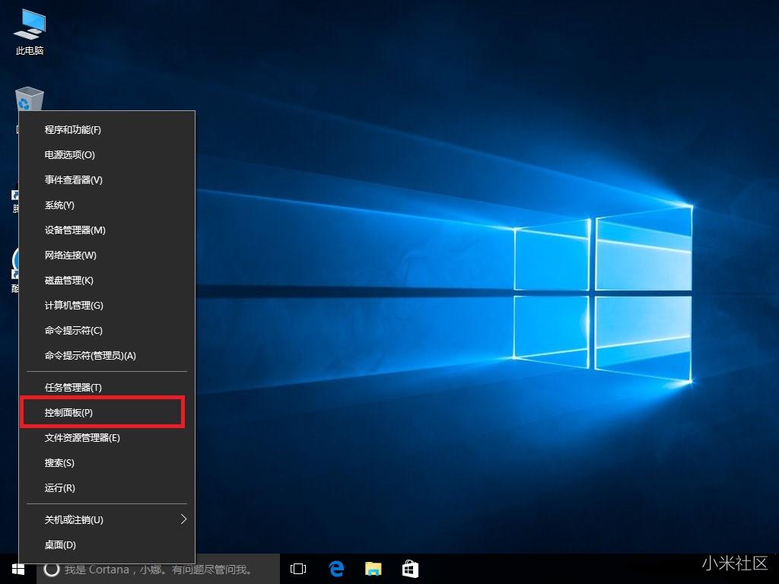Launch Microsoft Edge from the taskbar
Viewport: 779px width, 584px height.
(x=336, y=569)
